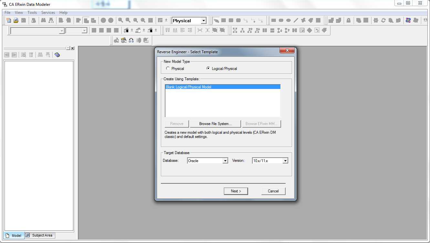430x243 pixels.
Task: Open the Model Explorer pane menu arrow
Action: coord(68,48)
